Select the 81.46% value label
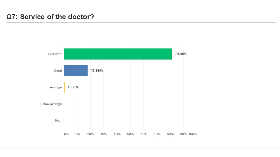Image resolution: width=280 pixels, height=157 pixels. [181, 54]
